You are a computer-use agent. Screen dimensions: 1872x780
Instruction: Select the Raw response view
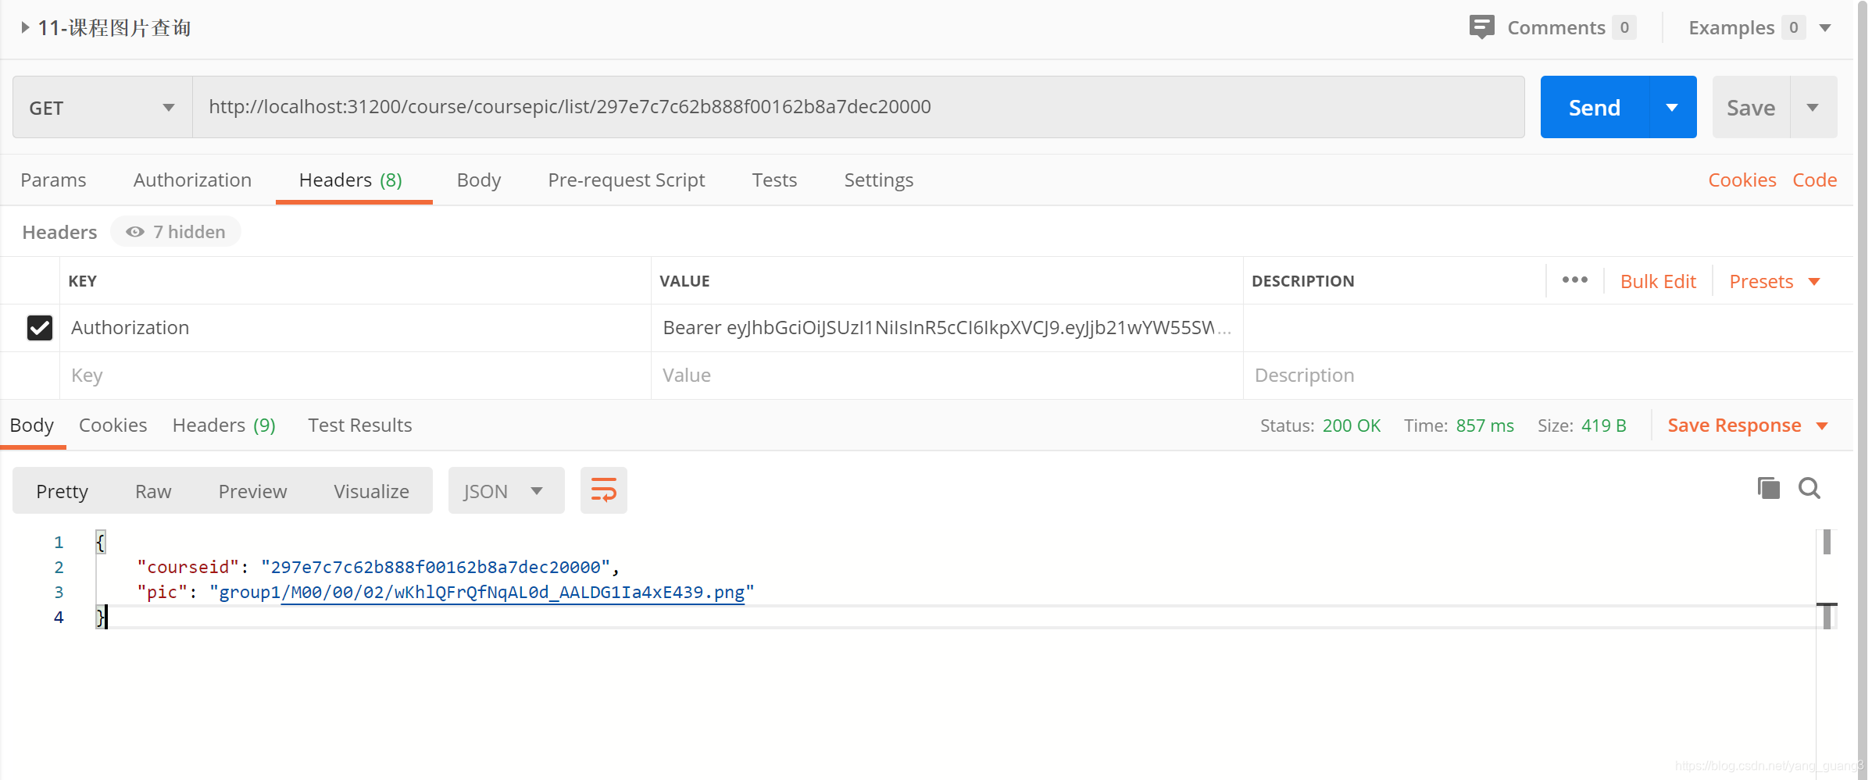[x=153, y=491]
